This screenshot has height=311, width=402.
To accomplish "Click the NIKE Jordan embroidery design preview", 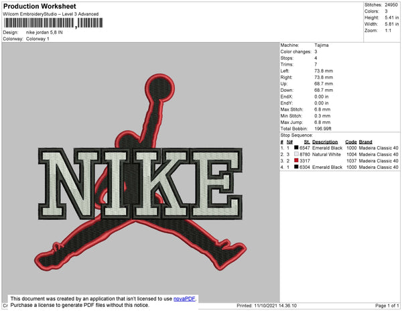I will tap(141, 172).
